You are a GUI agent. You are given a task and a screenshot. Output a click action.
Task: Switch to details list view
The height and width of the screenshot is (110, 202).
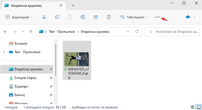pyautogui.click(x=193, y=107)
